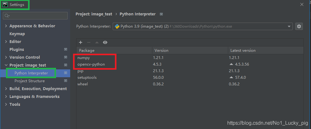Screen dimensions: 311x129
Task: Click breadcrumb Project: image_test
Action: tap(94, 14)
